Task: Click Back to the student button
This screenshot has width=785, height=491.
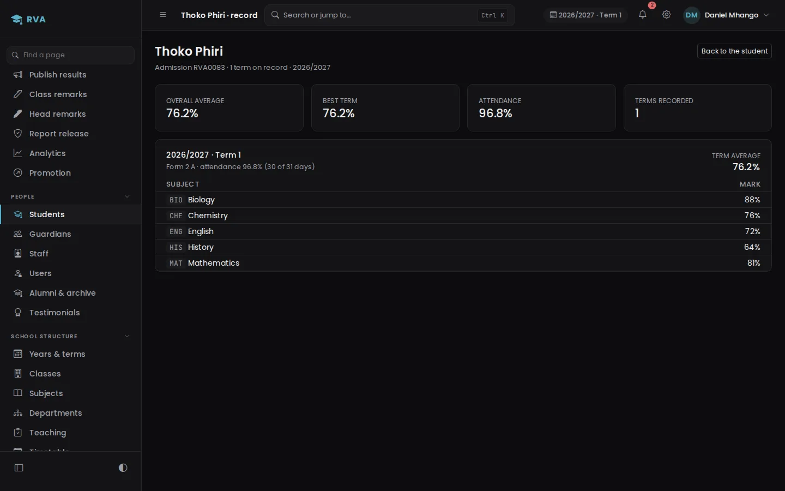Action: click(734, 51)
